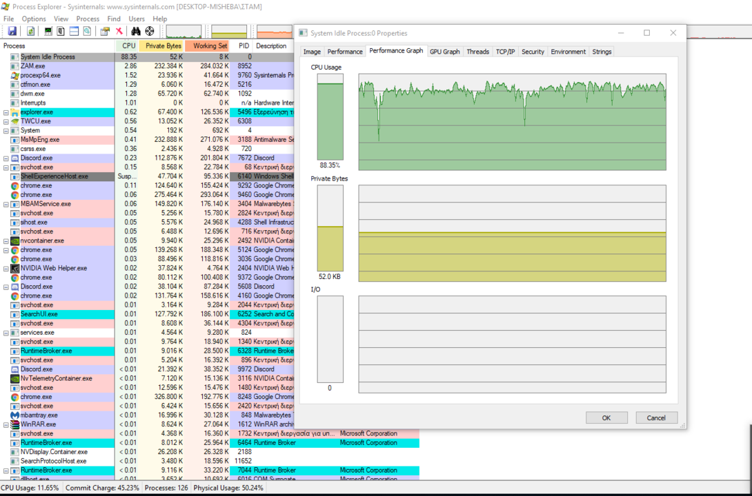Click the crosshair Find Window's Process icon
The width and height of the screenshot is (752, 496).
pos(150,31)
